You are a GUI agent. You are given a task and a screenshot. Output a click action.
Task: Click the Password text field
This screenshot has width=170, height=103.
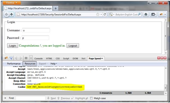pyautogui.click(x=35, y=38)
